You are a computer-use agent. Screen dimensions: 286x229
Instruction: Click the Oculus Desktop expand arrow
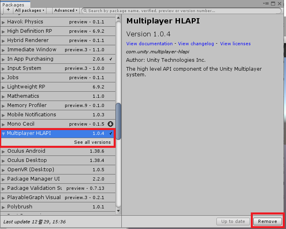tap(3, 161)
